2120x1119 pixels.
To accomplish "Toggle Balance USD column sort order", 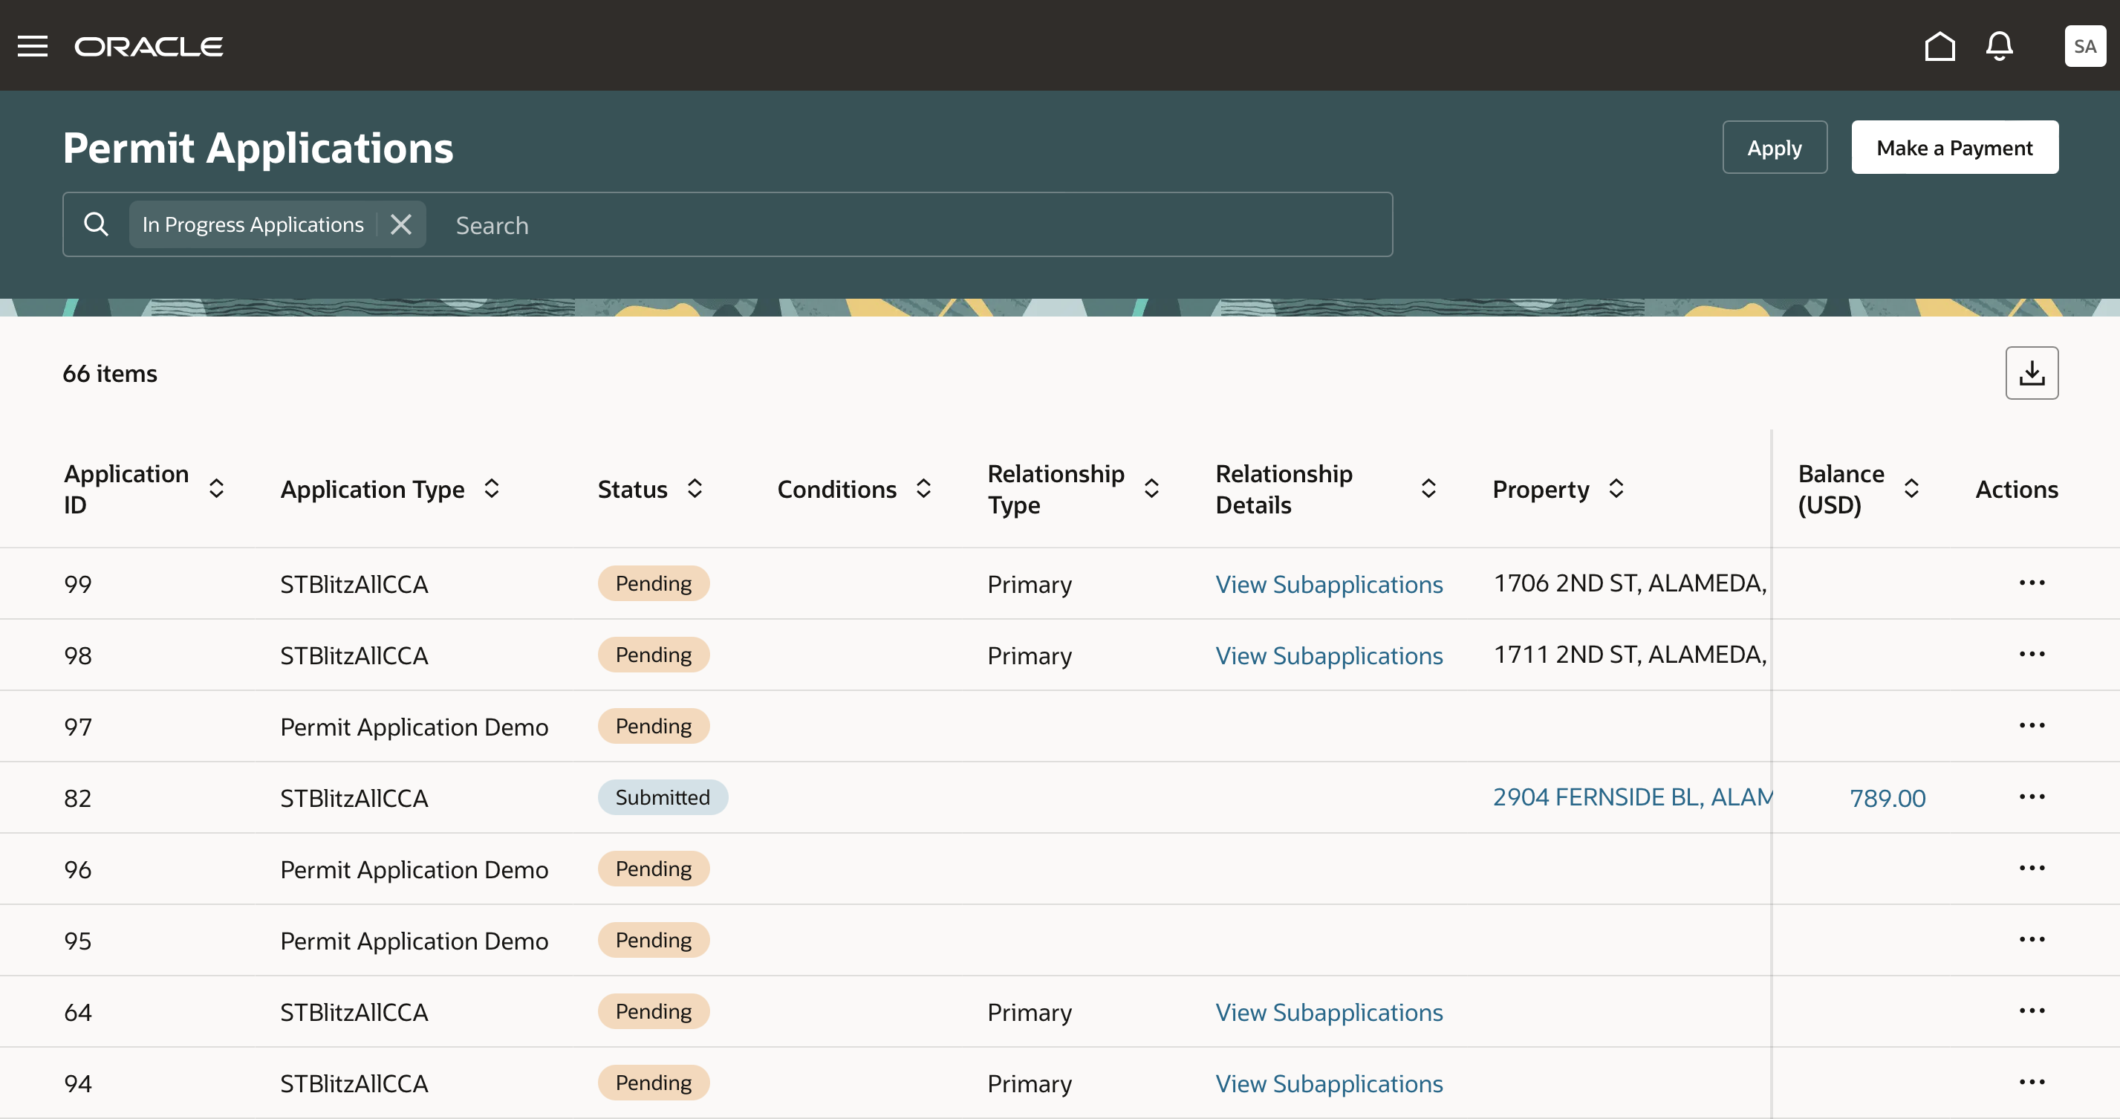I will pos(1910,490).
